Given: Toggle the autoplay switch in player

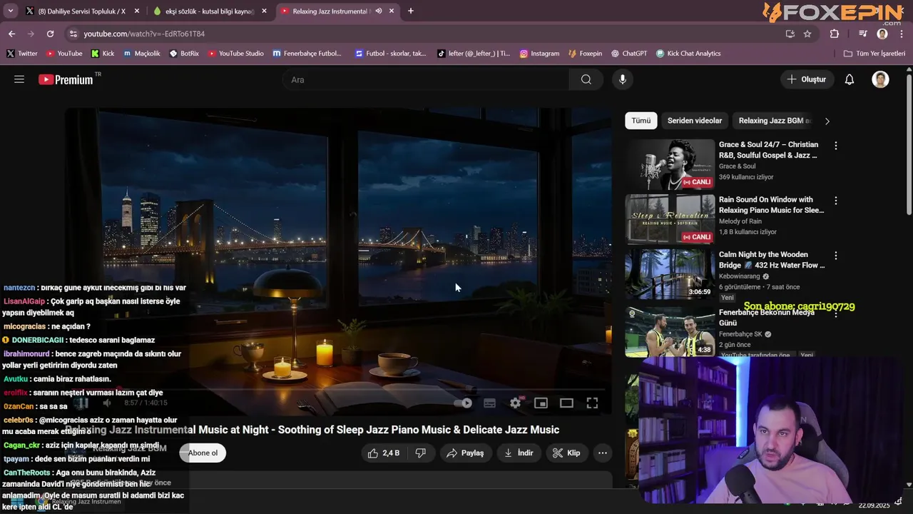Looking at the screenshot, I should click(x=463, y=403).
